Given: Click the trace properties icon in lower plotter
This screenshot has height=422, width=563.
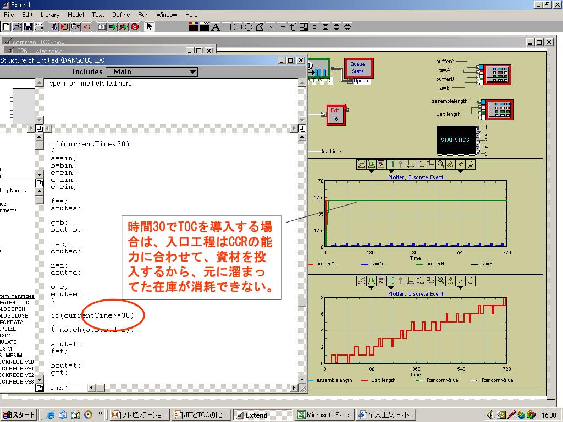Looking at the screenshot, I should click(361, 281).
